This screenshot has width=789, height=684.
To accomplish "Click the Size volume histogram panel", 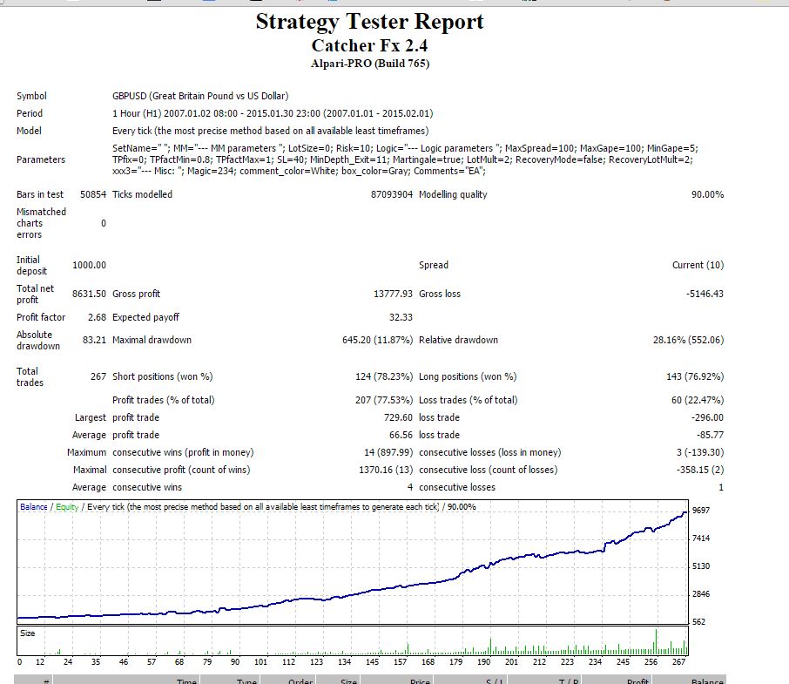I will pos(352,640).
